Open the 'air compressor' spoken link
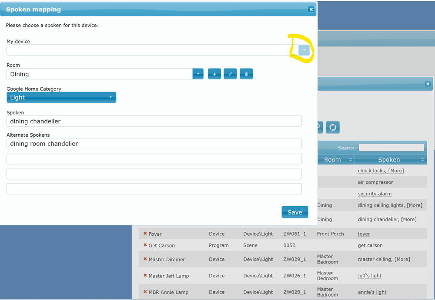This screenshot has height=300, width=435. tap(375, 182)
